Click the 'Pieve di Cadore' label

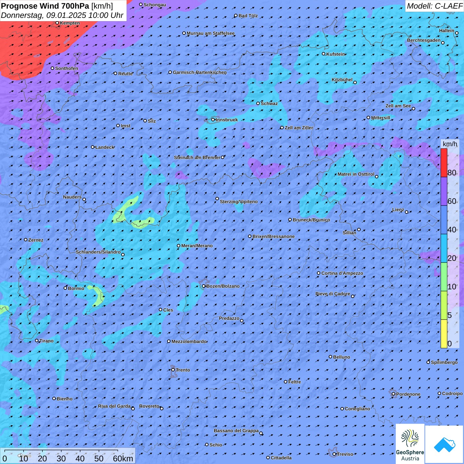click(x=333, y=294)
